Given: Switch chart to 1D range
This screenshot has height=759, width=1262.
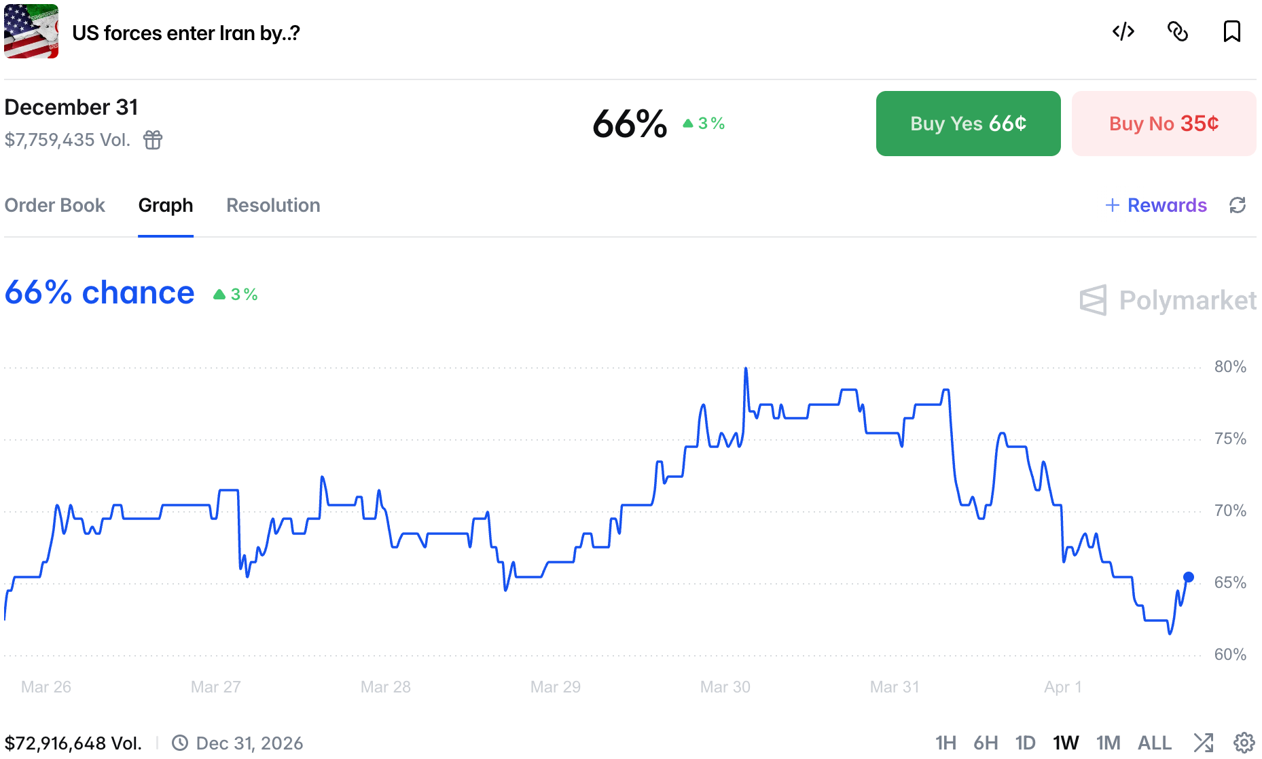Looking at the screenshot, I should 1025,743.
